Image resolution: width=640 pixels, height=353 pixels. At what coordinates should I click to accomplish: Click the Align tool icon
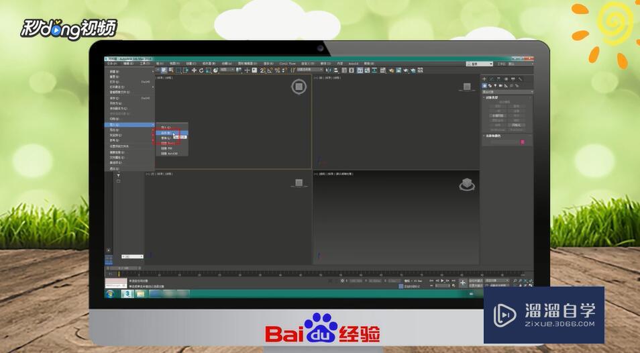coord(336,70)
